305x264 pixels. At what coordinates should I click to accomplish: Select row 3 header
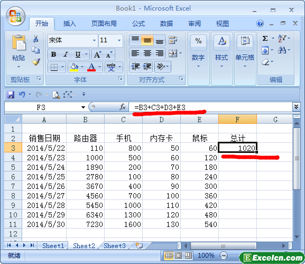tap(13, 148)
